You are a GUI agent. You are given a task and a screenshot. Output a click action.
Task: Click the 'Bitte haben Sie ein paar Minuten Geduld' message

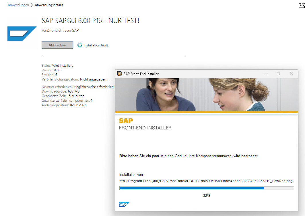(189, 156)
